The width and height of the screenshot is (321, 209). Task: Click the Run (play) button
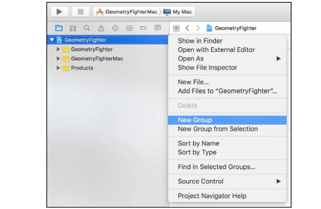pos(59,12)
